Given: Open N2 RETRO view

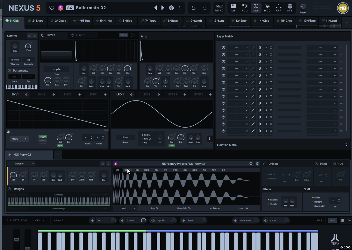Looking at the screenshot, I should click(219, 8).
